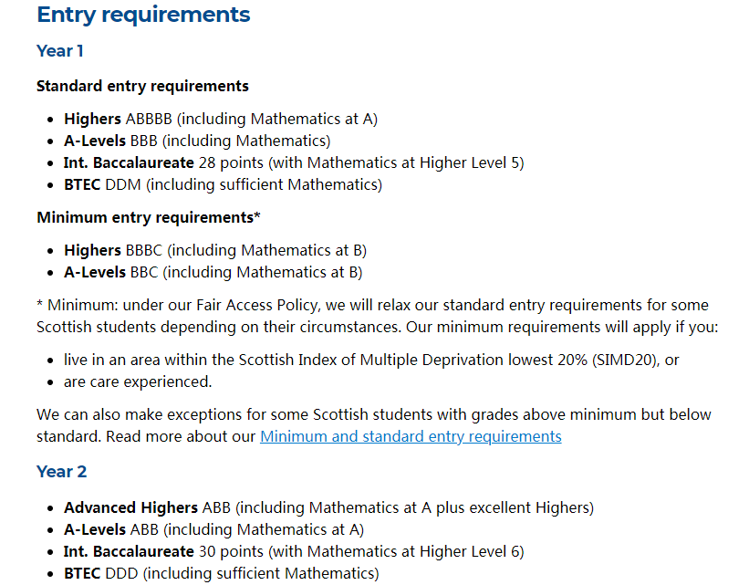The width and height of the screenshot is (749, 585).
Task: Click the Year 1 heading
Action: pyautogui.click(x=60, y=51)
